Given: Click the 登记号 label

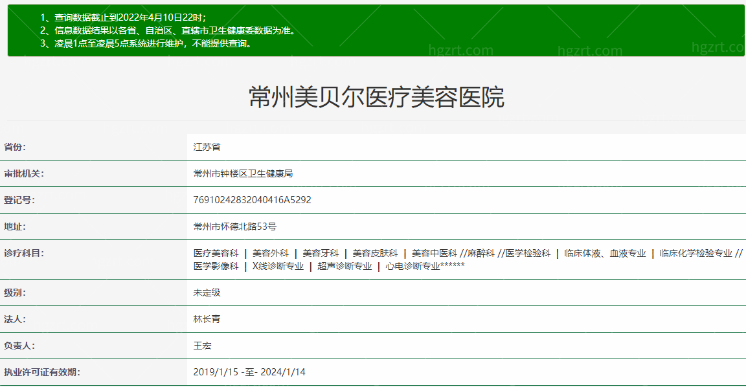Looking at the screenshot, I should (19, 200).
